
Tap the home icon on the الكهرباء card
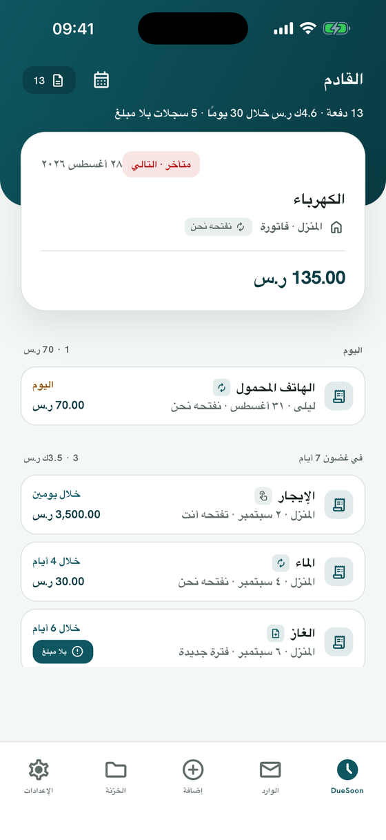click(x=337, y=227)
